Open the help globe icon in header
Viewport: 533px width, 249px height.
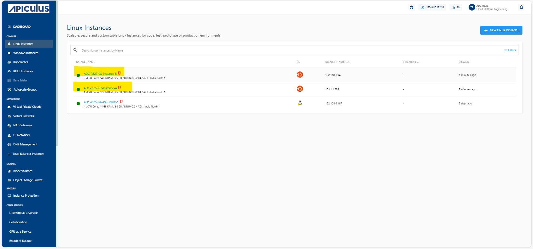[x=411, y=7]
